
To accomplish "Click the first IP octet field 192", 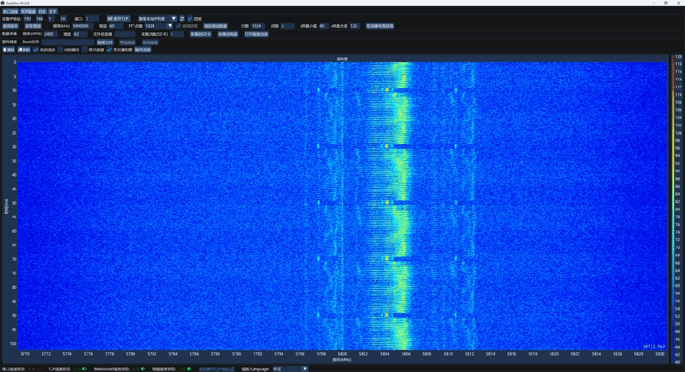I will (28, 19).
